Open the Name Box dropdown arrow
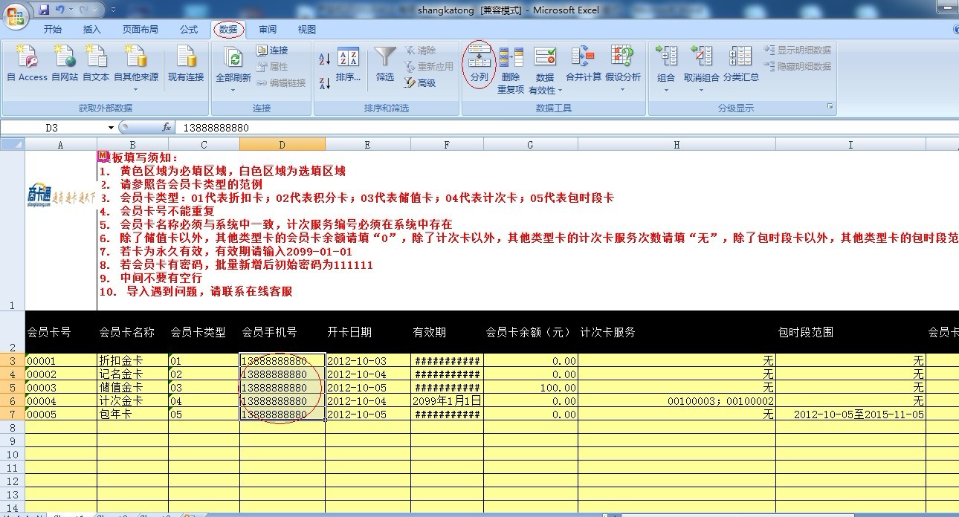Screen dimensions: 959x517 [x=112, y=128]
